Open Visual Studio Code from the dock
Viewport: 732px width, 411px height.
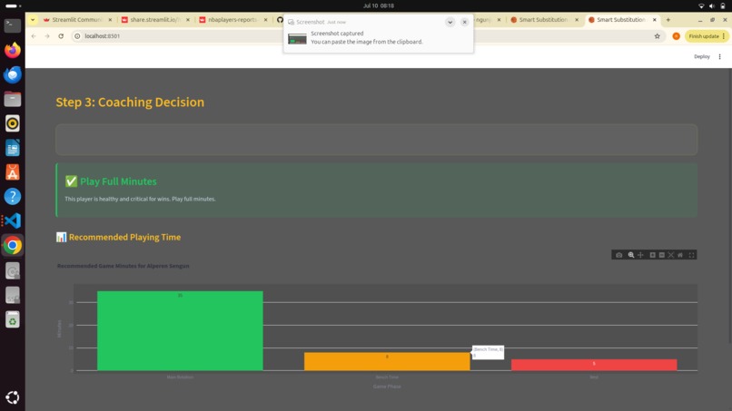point(13,220)
